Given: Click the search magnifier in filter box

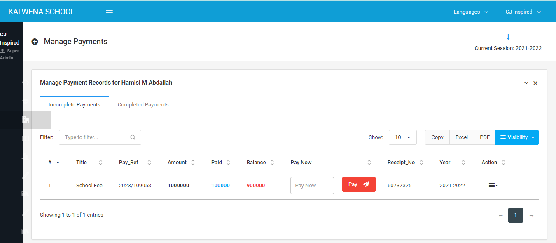Looking at the screenshot, I should tap(133, 137).
